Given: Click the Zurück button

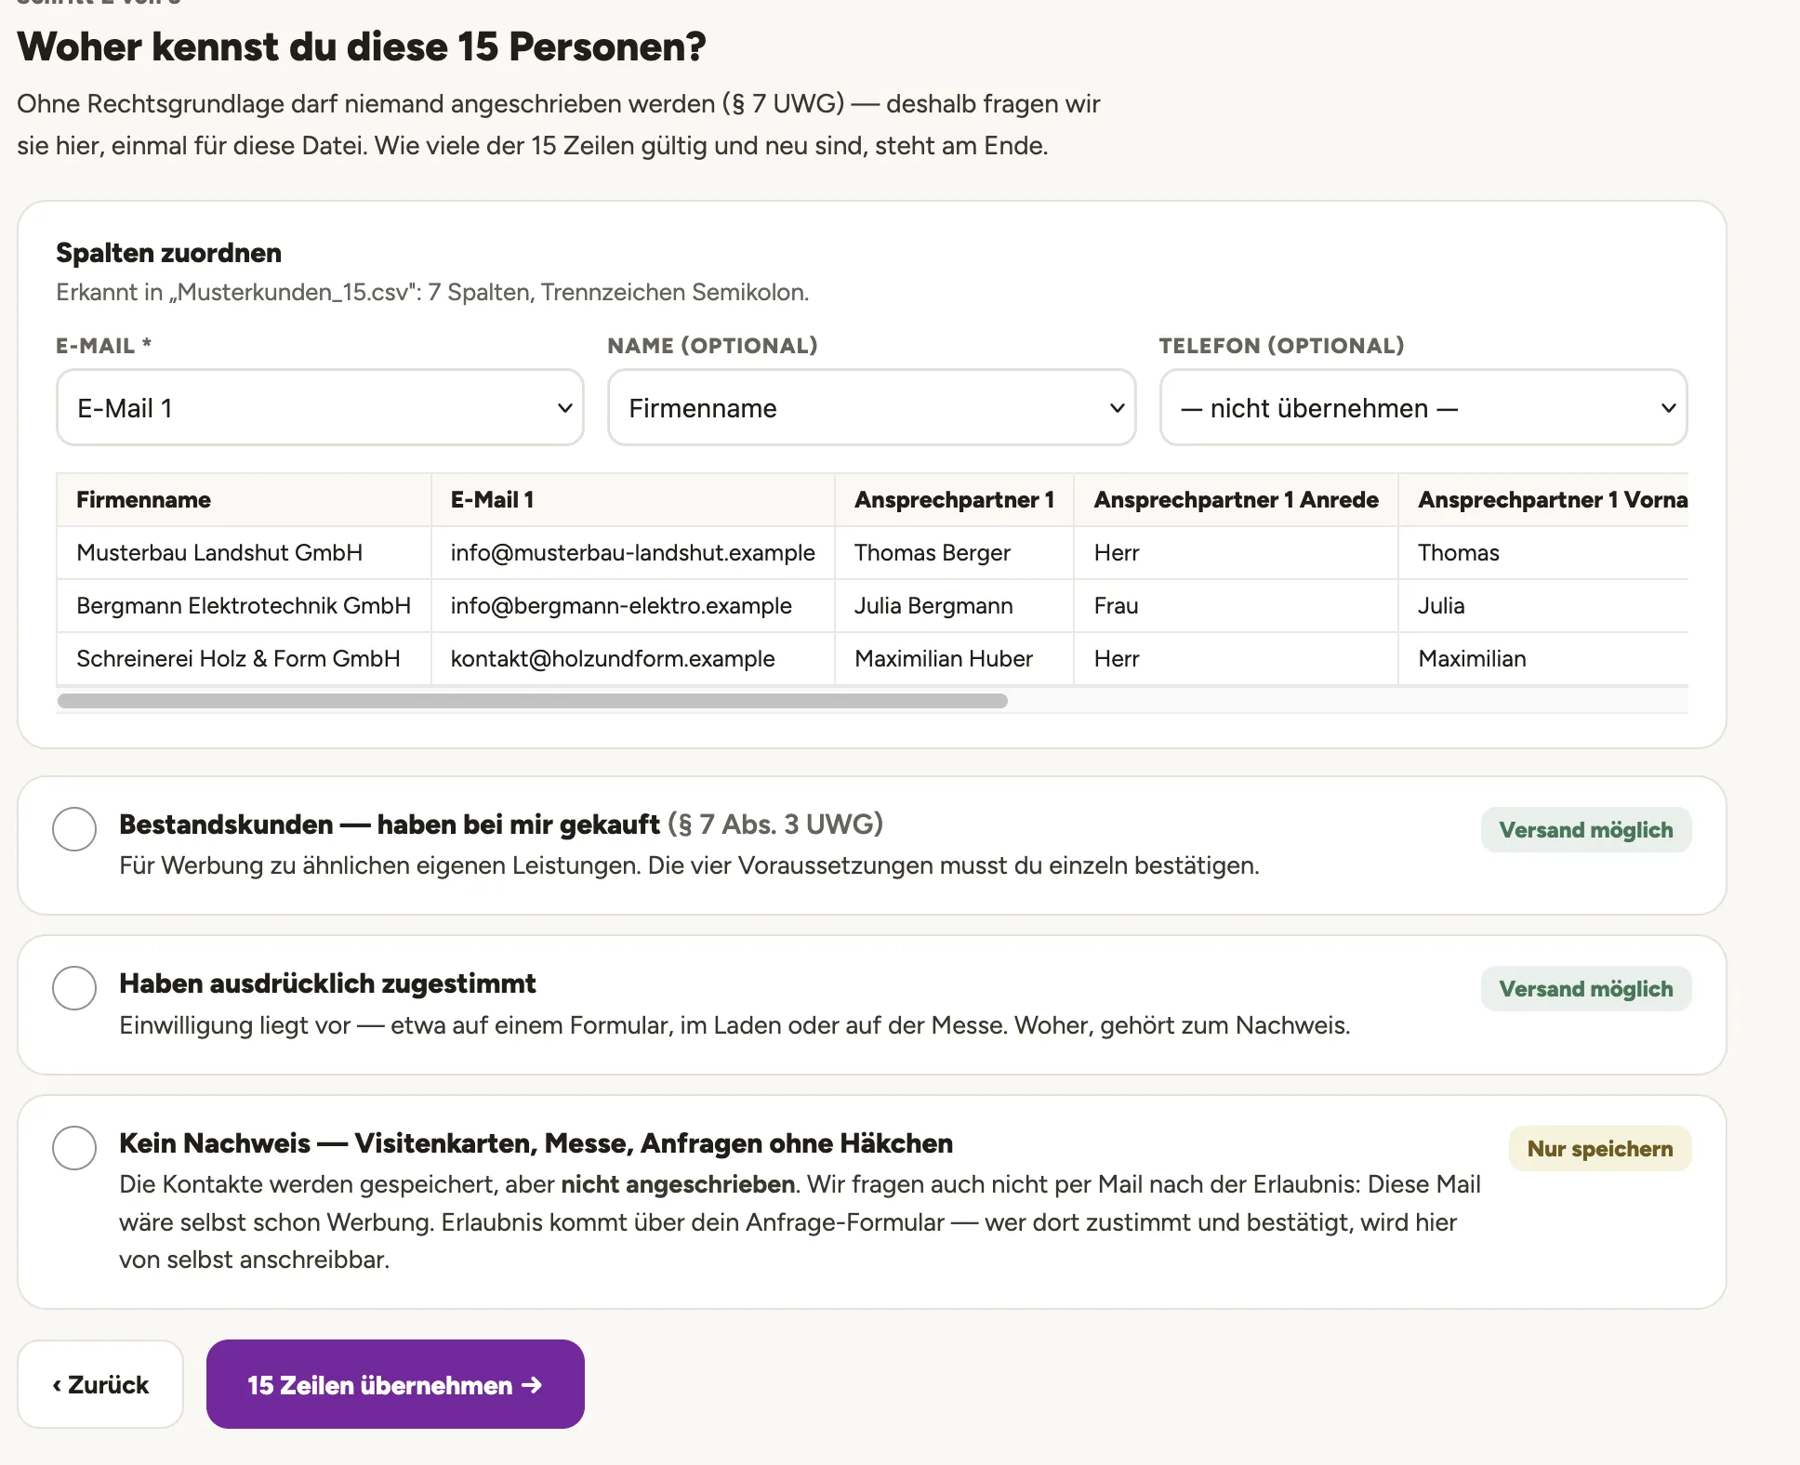Looking at the screenshot, I should (100, 1384).
